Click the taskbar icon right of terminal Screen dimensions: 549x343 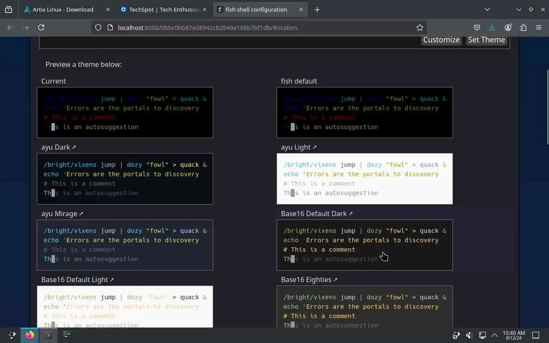67,334
